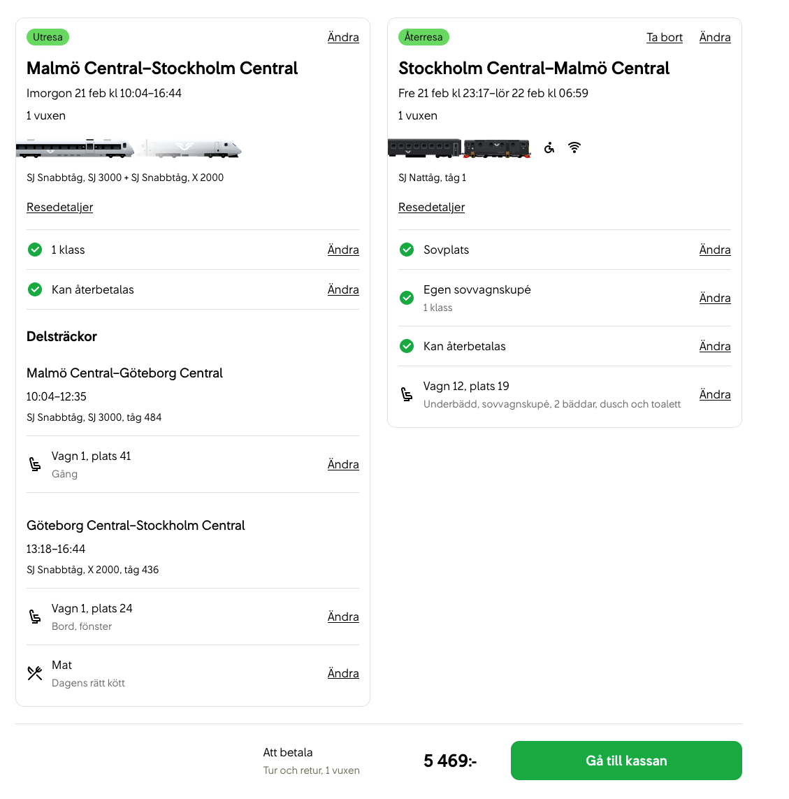The width and height of the screenshot is (789, 799).
Task: Click the seat icon for plats 24
Action: coord(35,617)
